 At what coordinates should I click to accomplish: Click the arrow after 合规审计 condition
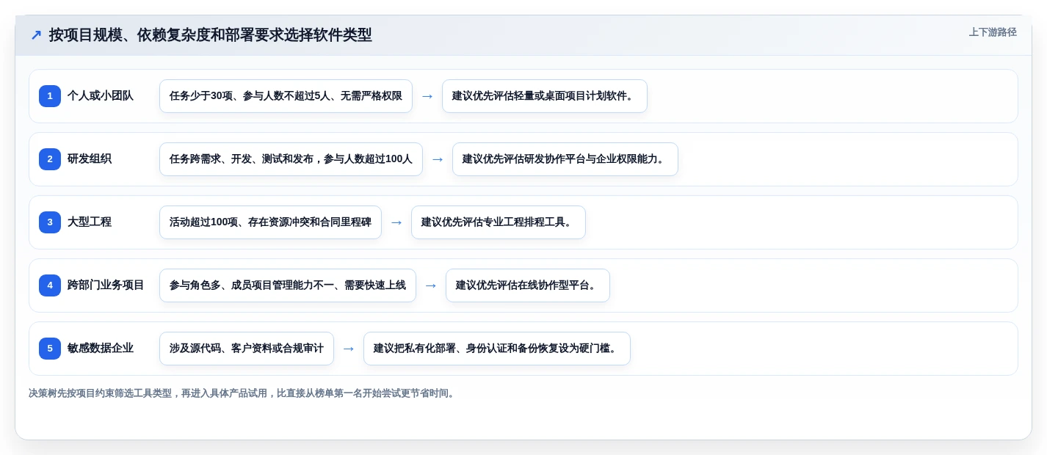click(x=349, y=349)
